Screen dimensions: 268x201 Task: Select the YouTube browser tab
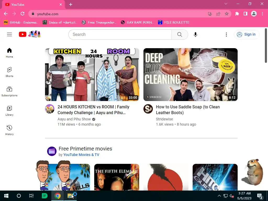coord(33,5)
